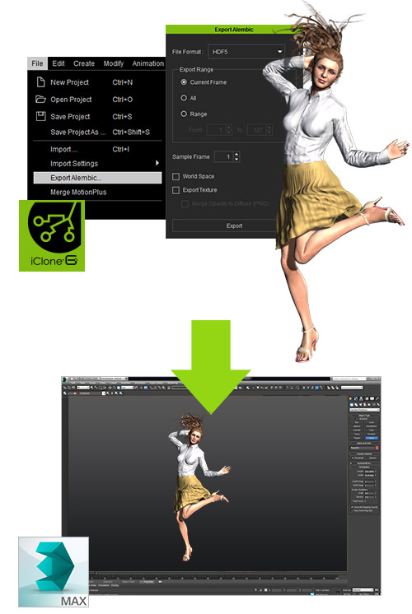
Task: Open the Workspace dropdown in 3ds Max title bar
Action: click(x=114, y=379)
